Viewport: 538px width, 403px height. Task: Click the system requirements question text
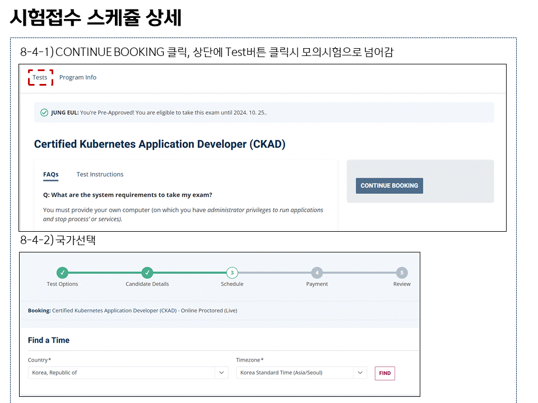coord(128,195)
